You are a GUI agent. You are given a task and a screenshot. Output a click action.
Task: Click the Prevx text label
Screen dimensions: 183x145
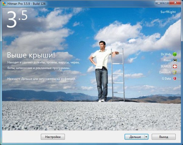[x=167, y=60]
